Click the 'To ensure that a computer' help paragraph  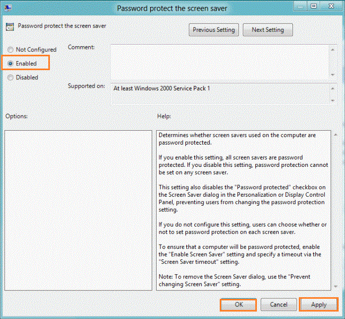click(x=240, y=254)
